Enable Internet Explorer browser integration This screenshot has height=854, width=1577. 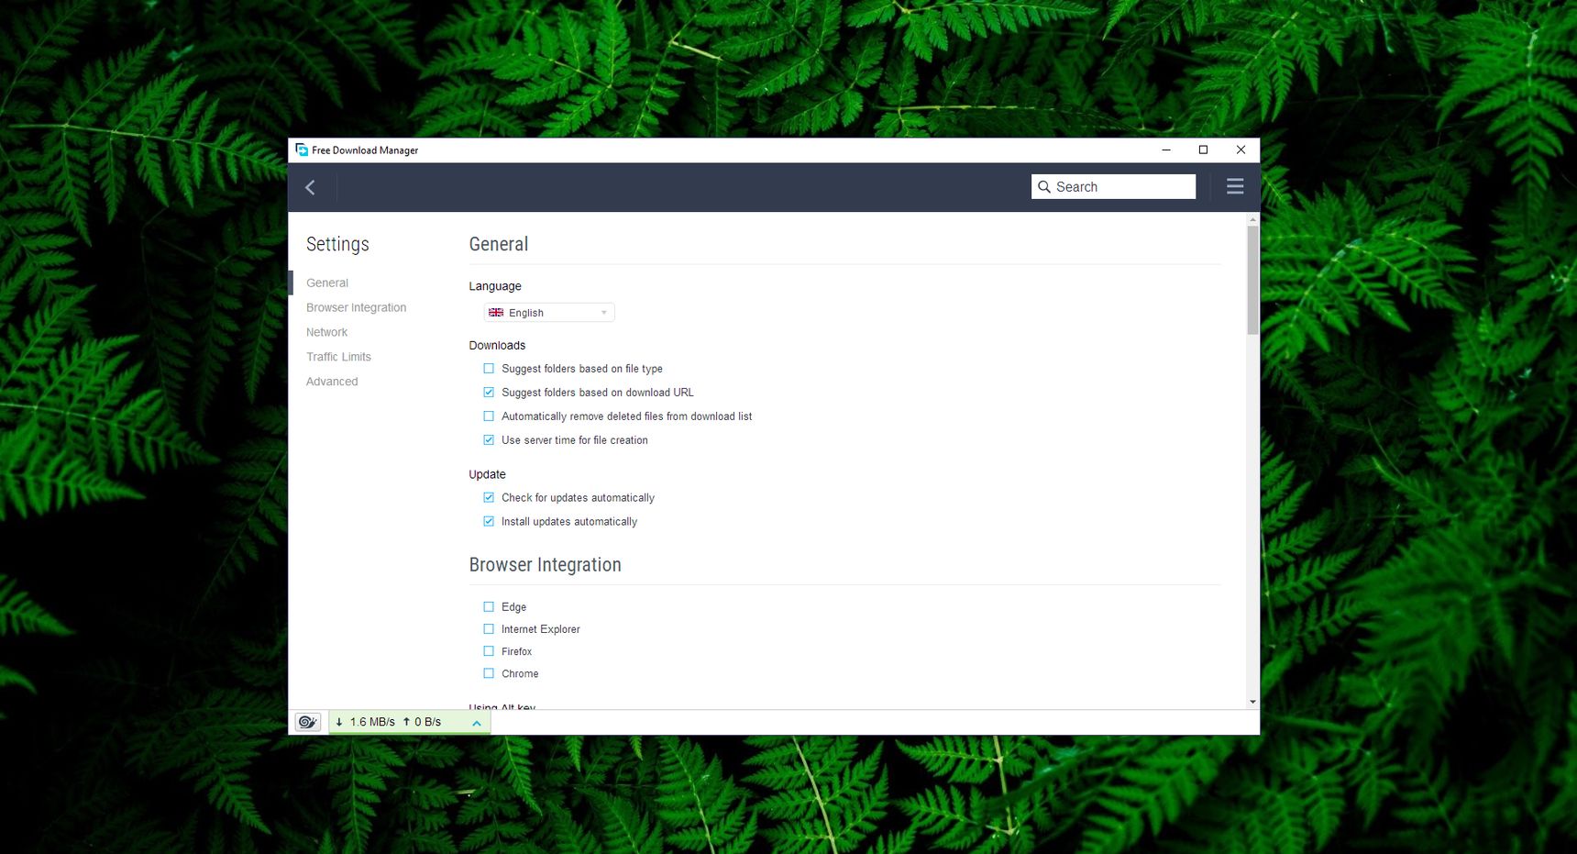[489, 629]
